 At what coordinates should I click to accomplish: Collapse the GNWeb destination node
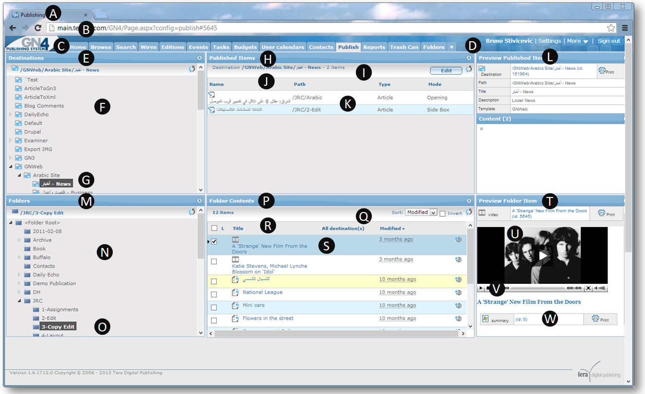(x=11, y=167)
